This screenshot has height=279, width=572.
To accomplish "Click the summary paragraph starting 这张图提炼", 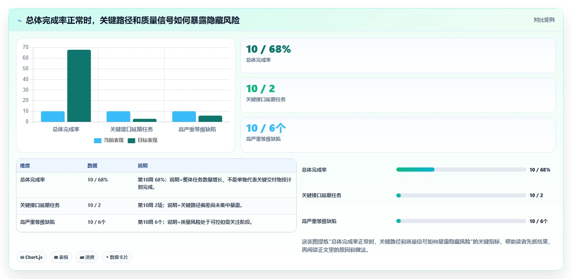I will pos(426,246).
